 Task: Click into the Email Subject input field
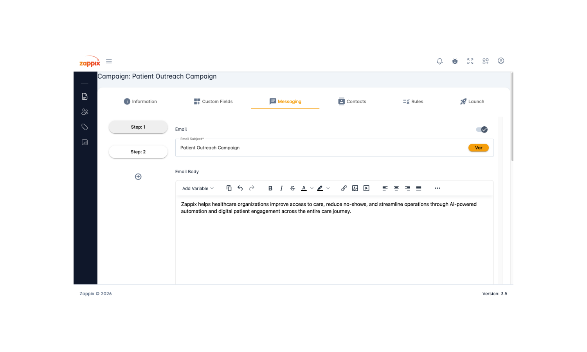click(321, 148)
